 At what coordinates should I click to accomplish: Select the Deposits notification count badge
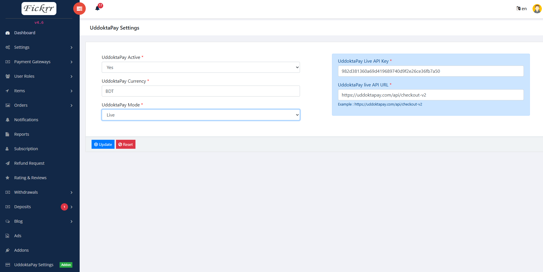coord(64,207)
